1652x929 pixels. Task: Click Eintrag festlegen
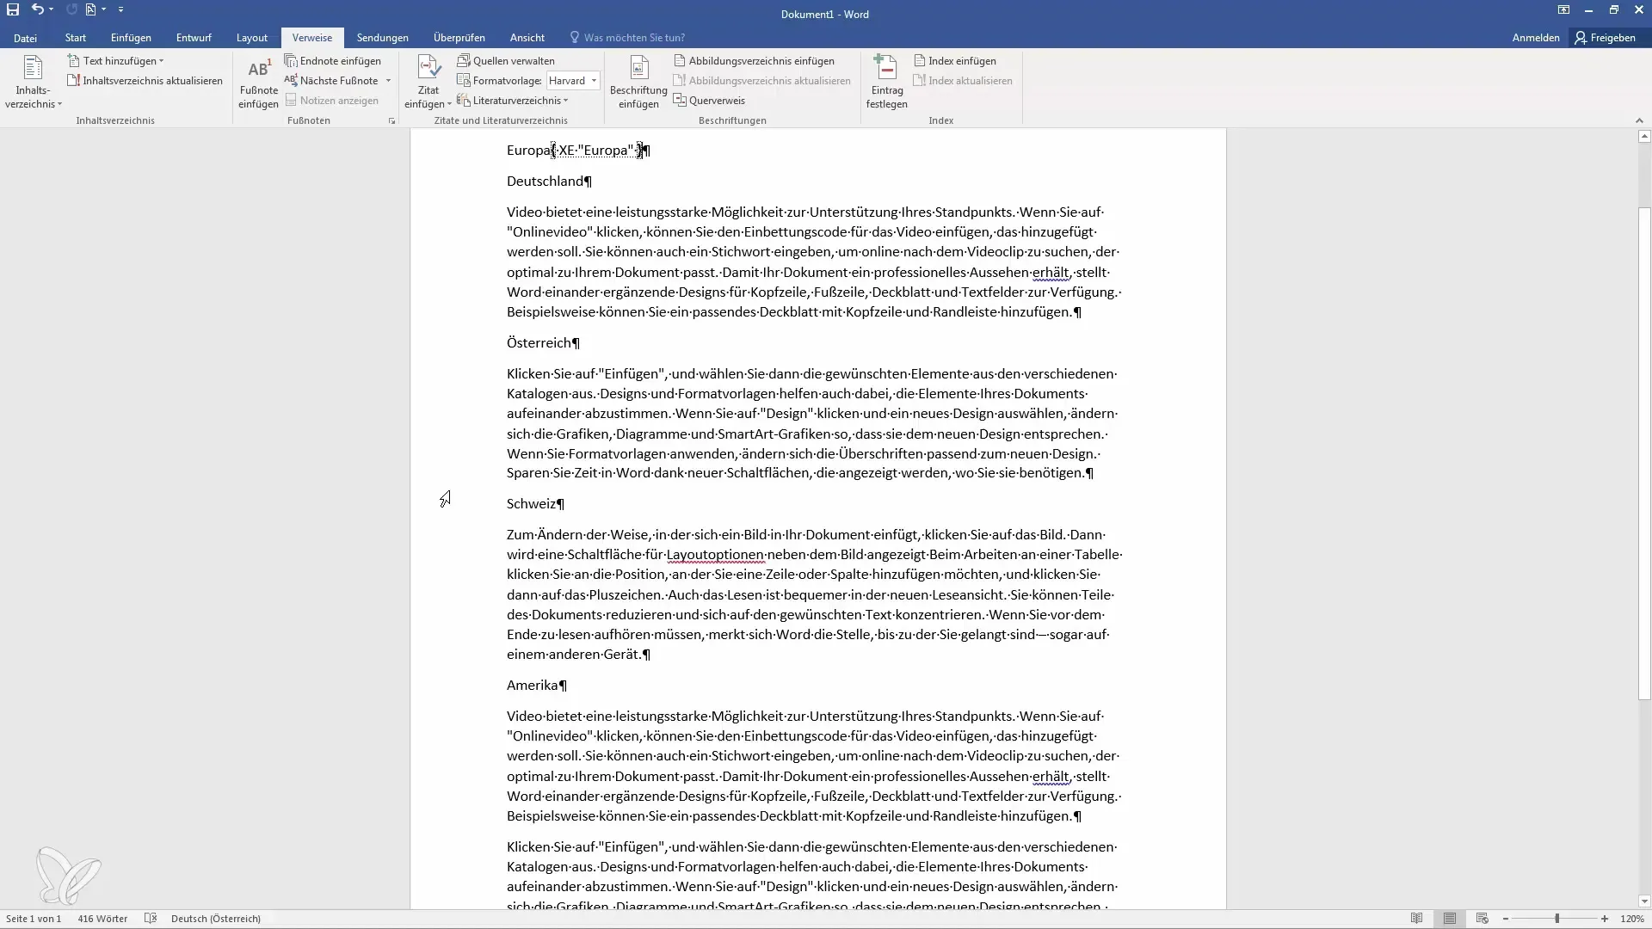pos(886,83)
